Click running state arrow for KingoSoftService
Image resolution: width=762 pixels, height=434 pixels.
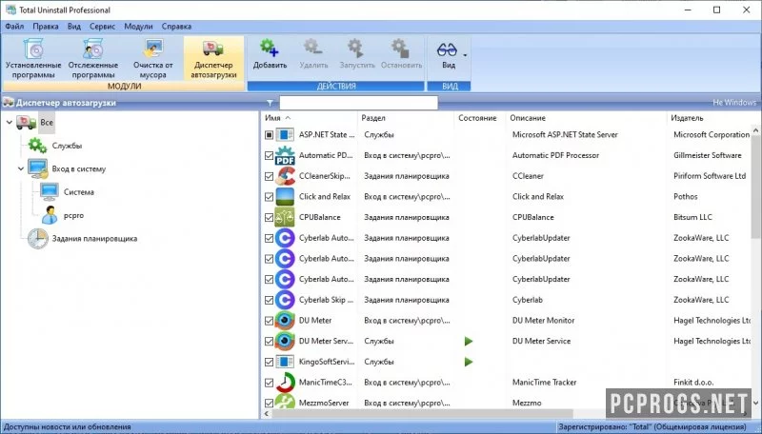(x=469, y=363)
